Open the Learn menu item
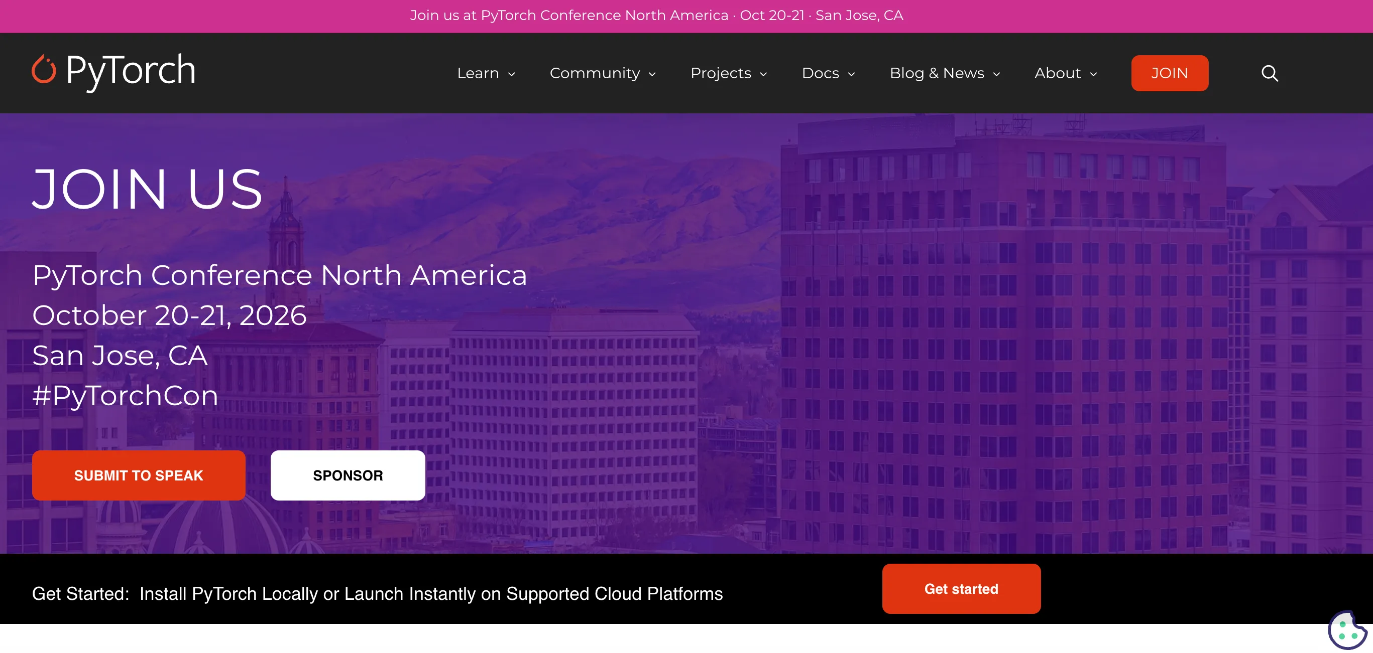Screen dimensions: 1373x653 [x=478, y=73]
